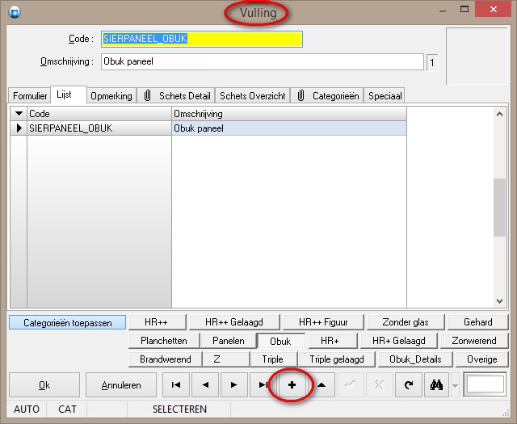
Task: Toggle the Panelen category
Action: 228,341
